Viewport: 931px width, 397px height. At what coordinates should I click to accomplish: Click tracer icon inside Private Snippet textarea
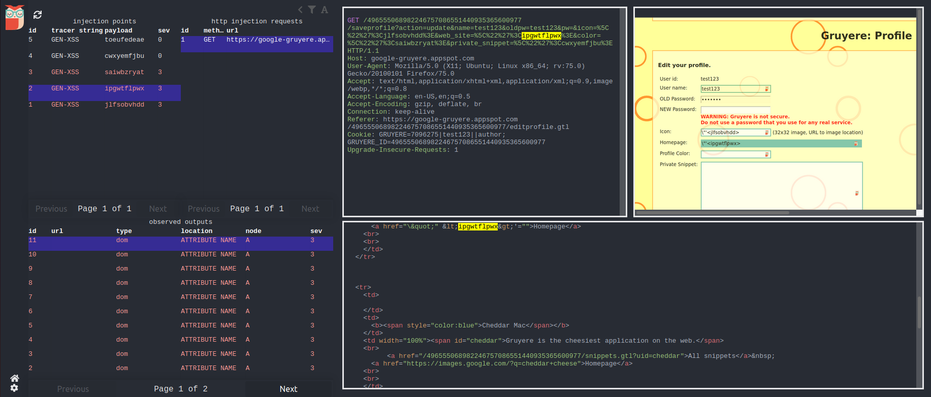tap(856, 193)
